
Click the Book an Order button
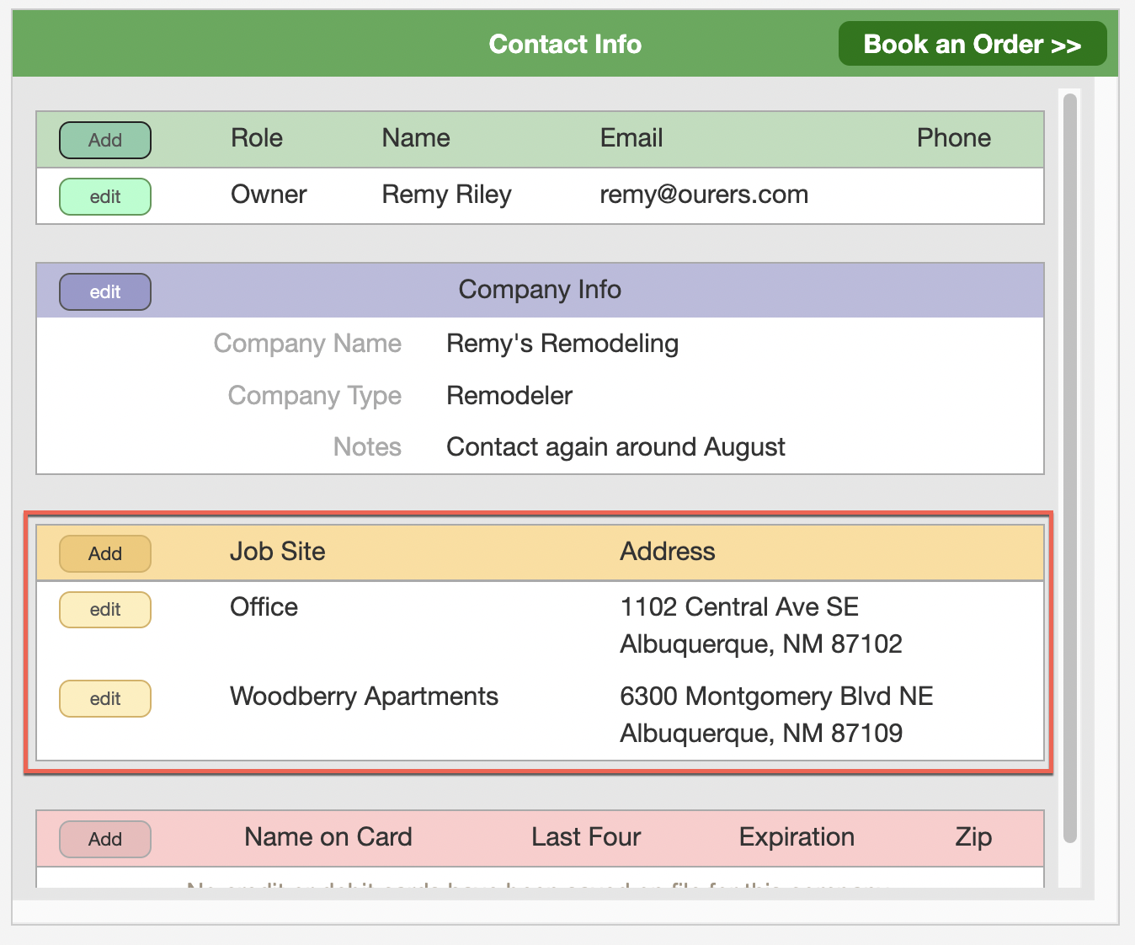972,44
